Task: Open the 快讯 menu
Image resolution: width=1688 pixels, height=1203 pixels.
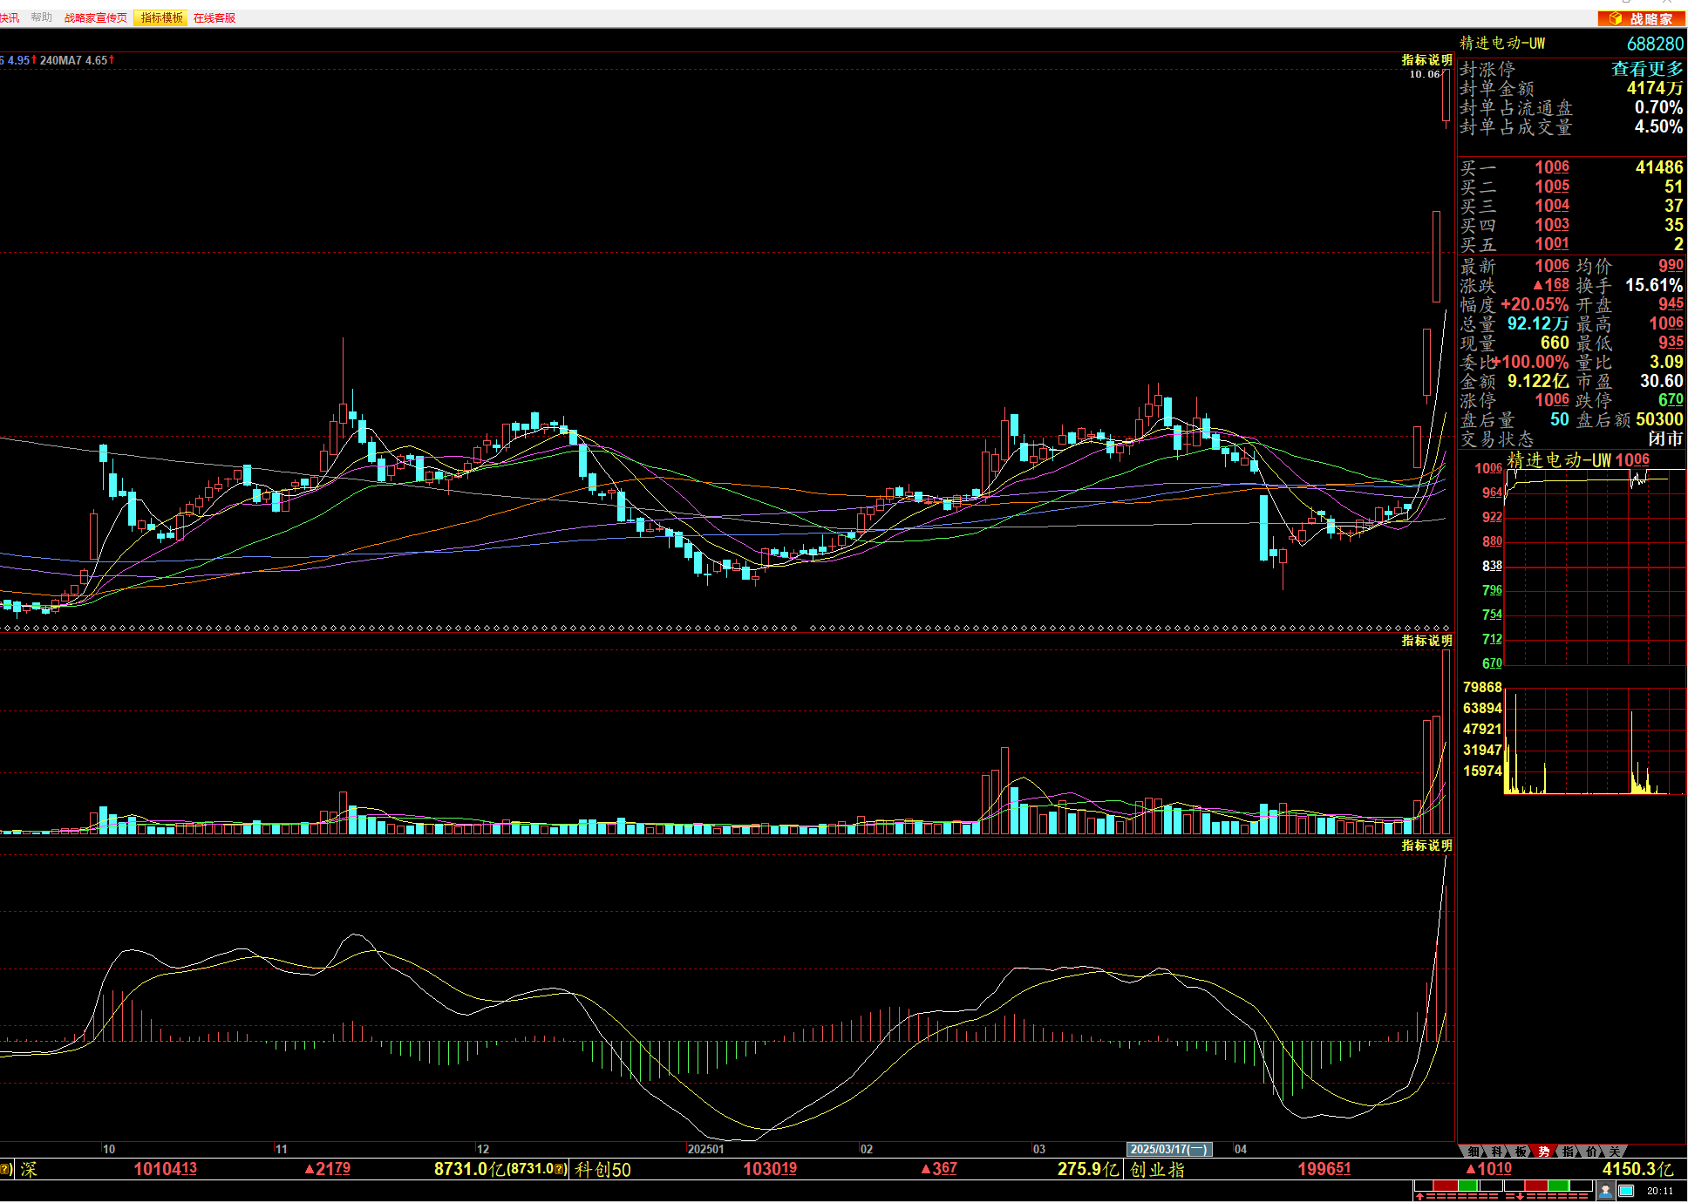Action: 9,17
